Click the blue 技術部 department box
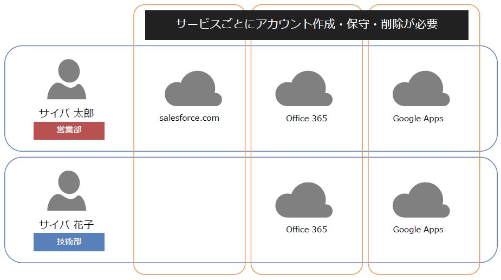Viewport: 501px width, 280px height. tap(69, 242)
